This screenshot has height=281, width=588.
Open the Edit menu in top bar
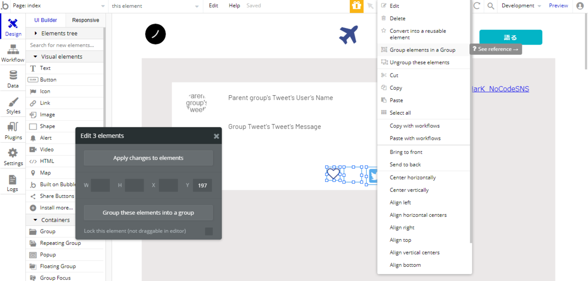pyautogui.click(x=214, y=6)
